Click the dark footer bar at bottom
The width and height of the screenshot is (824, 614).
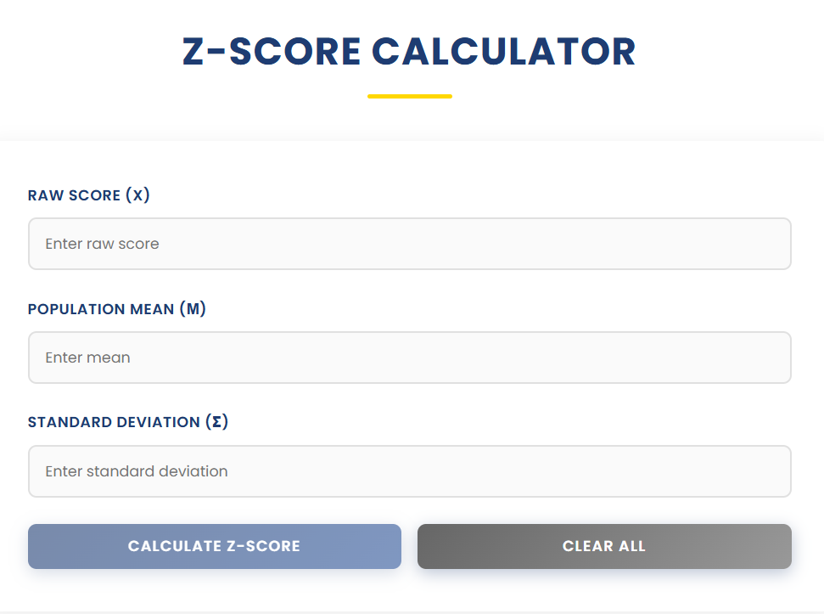(410, 608)
